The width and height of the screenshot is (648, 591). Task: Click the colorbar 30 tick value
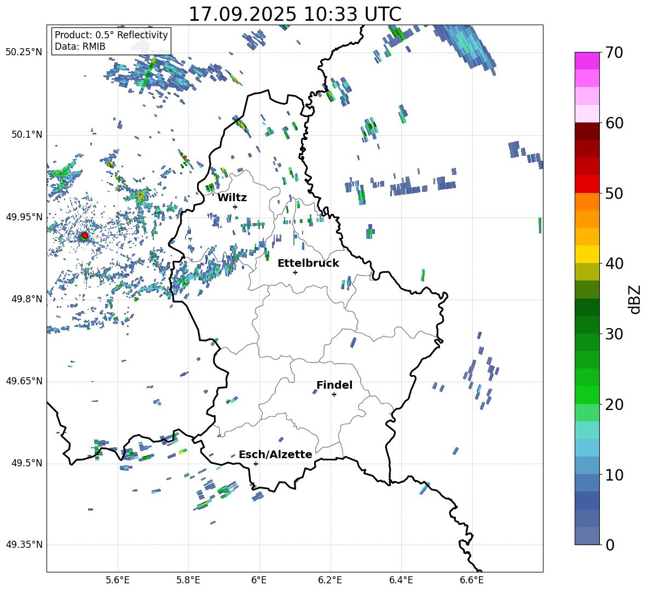click(615, 334)
